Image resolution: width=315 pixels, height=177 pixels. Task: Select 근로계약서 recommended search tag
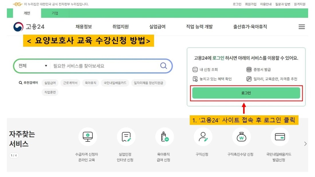[x=70, y=83]
